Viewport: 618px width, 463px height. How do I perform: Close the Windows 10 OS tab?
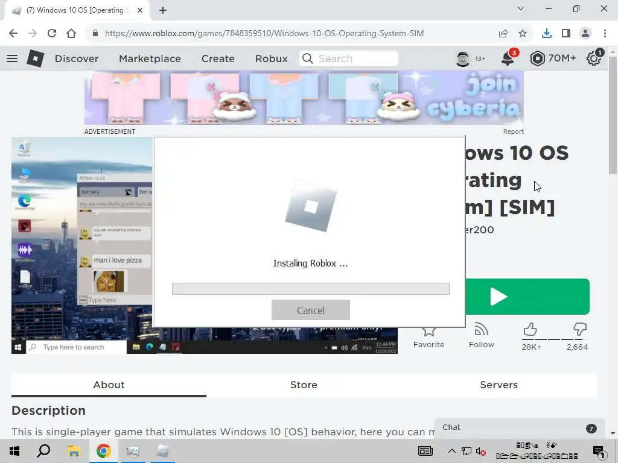point(140,10)
